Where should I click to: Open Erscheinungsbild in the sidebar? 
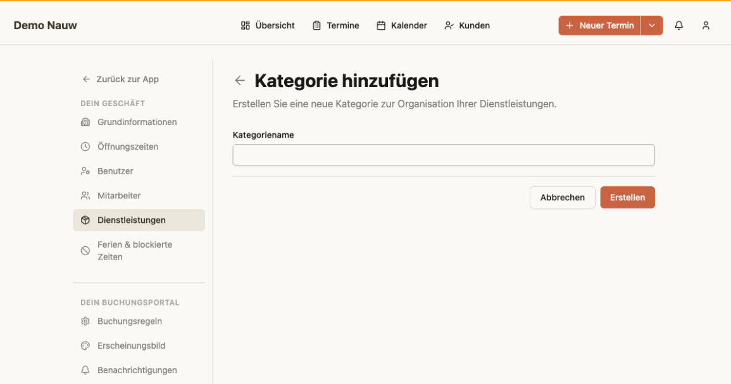[x=139, y=346]
